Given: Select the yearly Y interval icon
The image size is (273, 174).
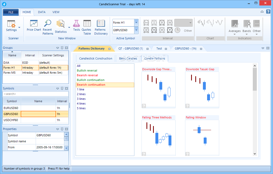Looking at the screenshot, I should point(170,30).
